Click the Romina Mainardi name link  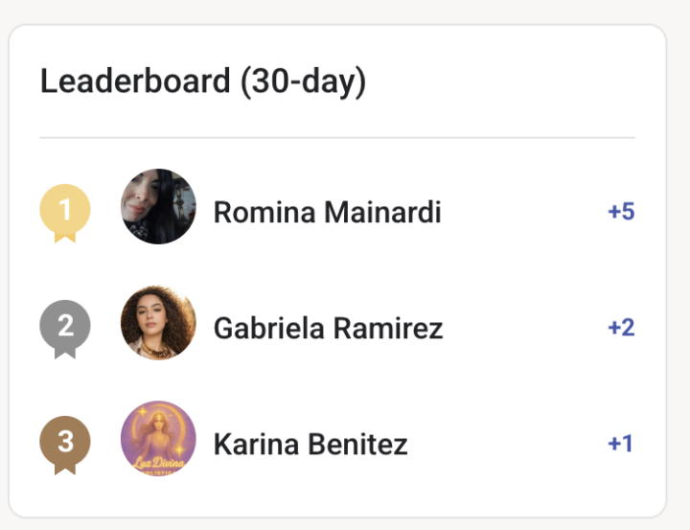coord(327,212)
